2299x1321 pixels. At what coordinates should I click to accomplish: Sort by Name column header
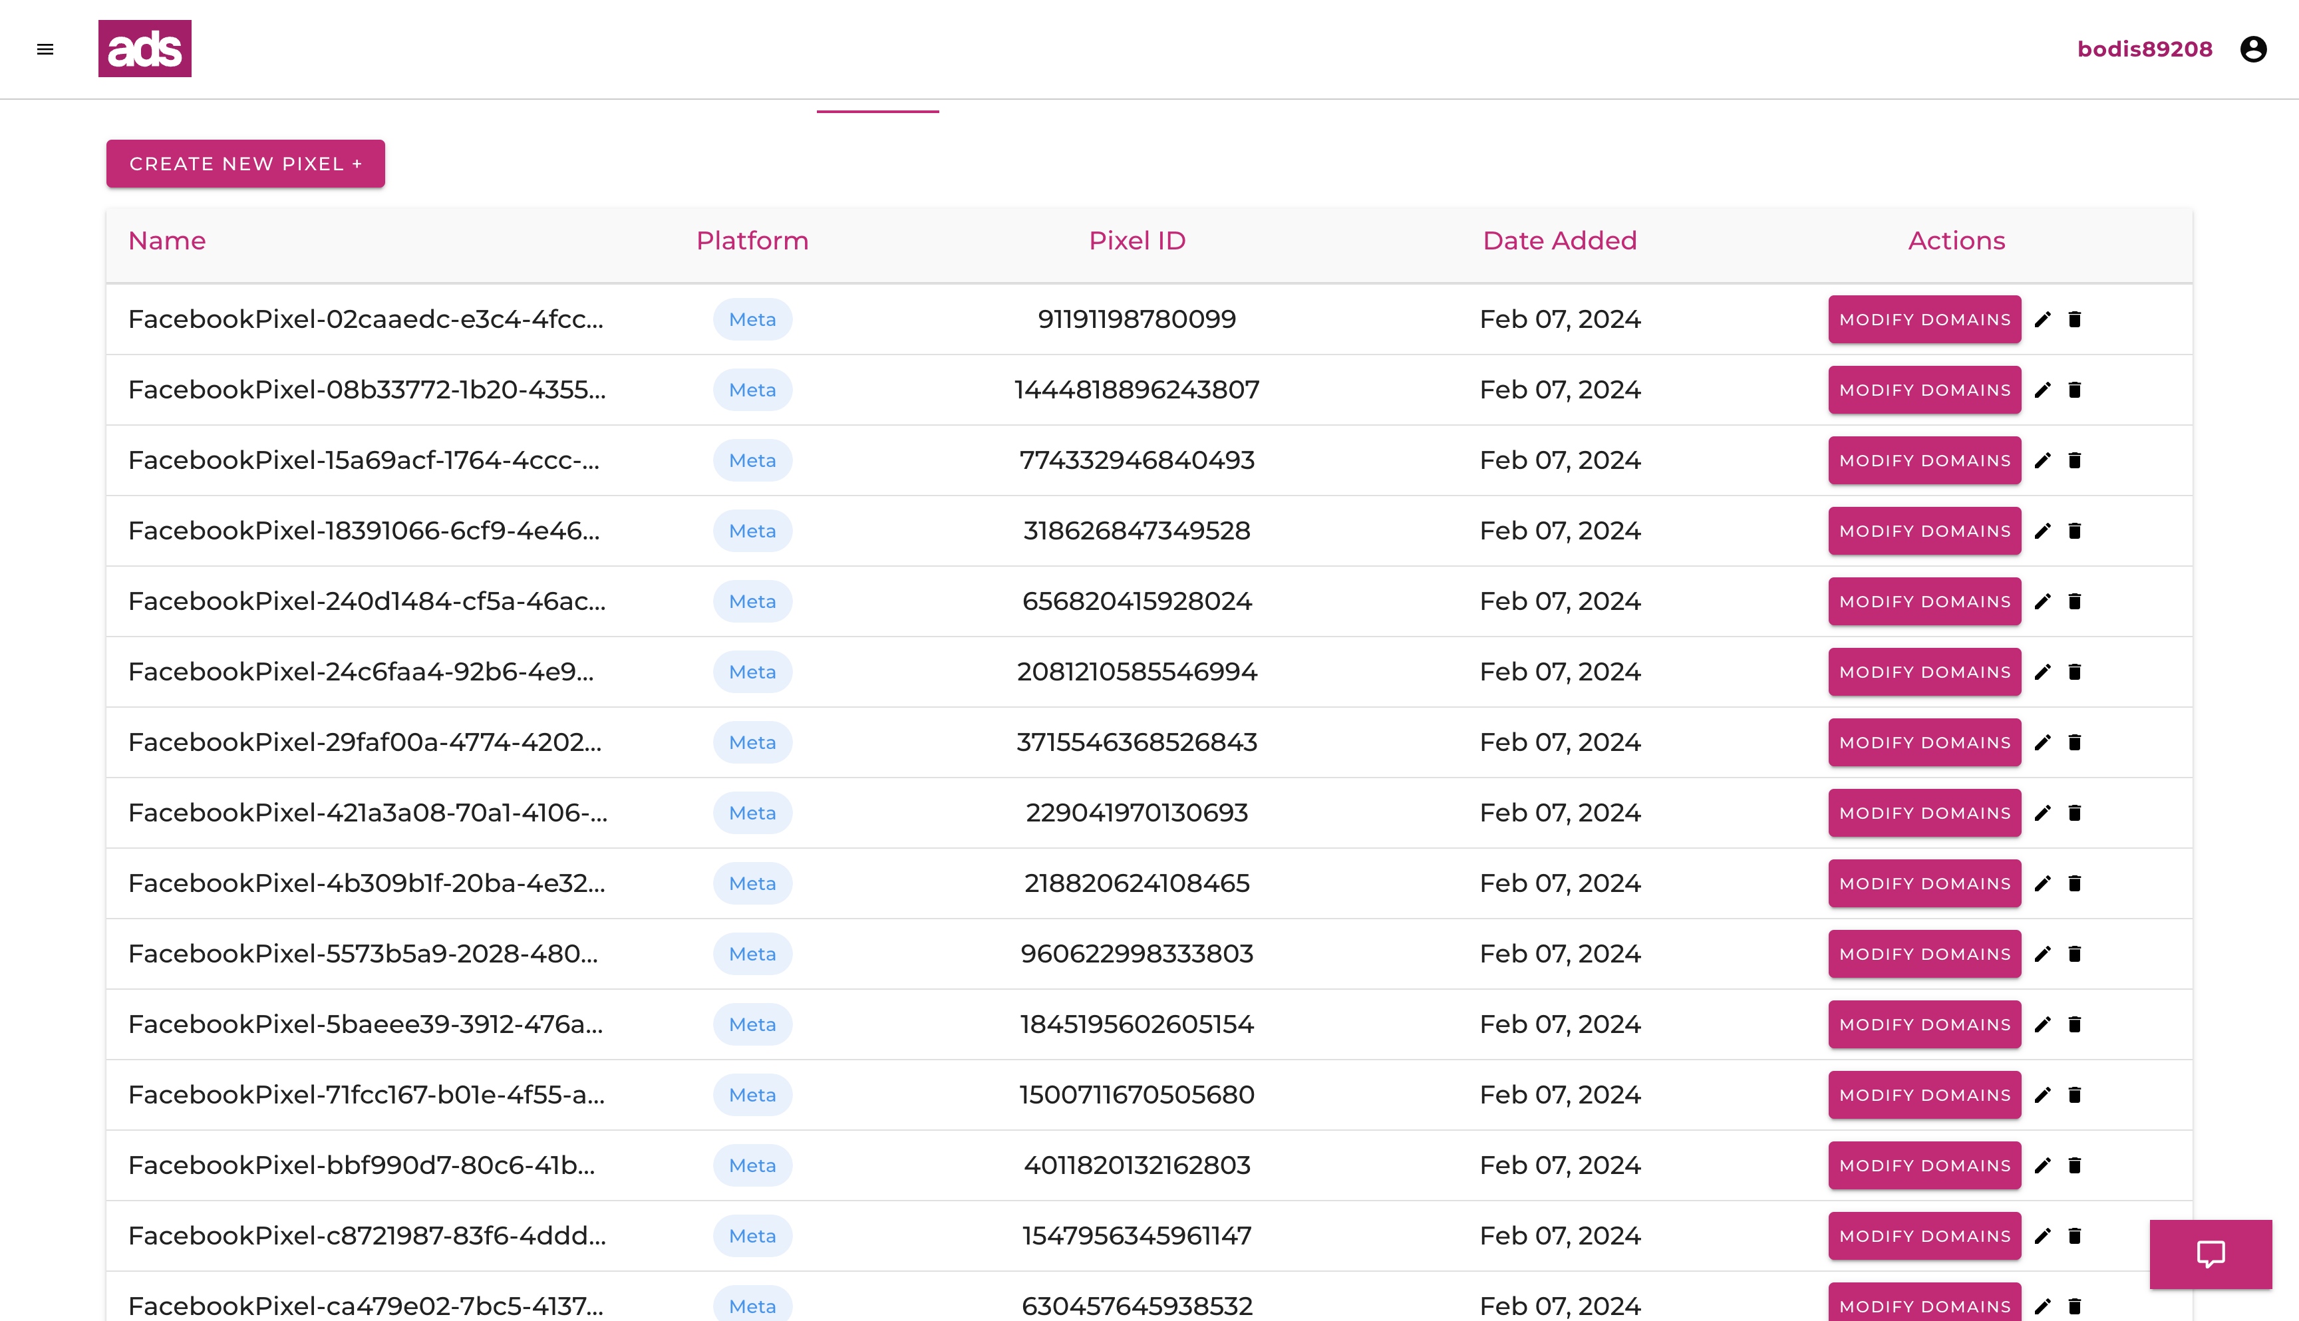[167, 240]
